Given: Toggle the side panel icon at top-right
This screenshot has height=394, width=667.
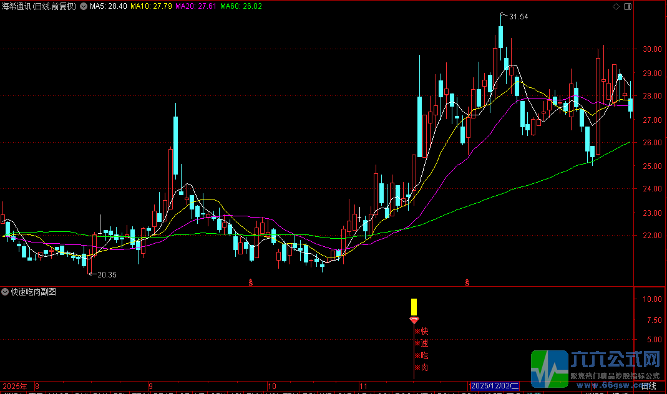Looking at the screenshot, I should coord(628,6).
